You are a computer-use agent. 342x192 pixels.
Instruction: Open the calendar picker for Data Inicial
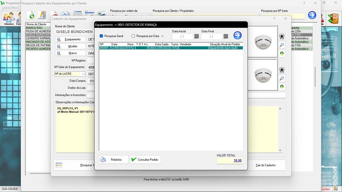point(196,37)
